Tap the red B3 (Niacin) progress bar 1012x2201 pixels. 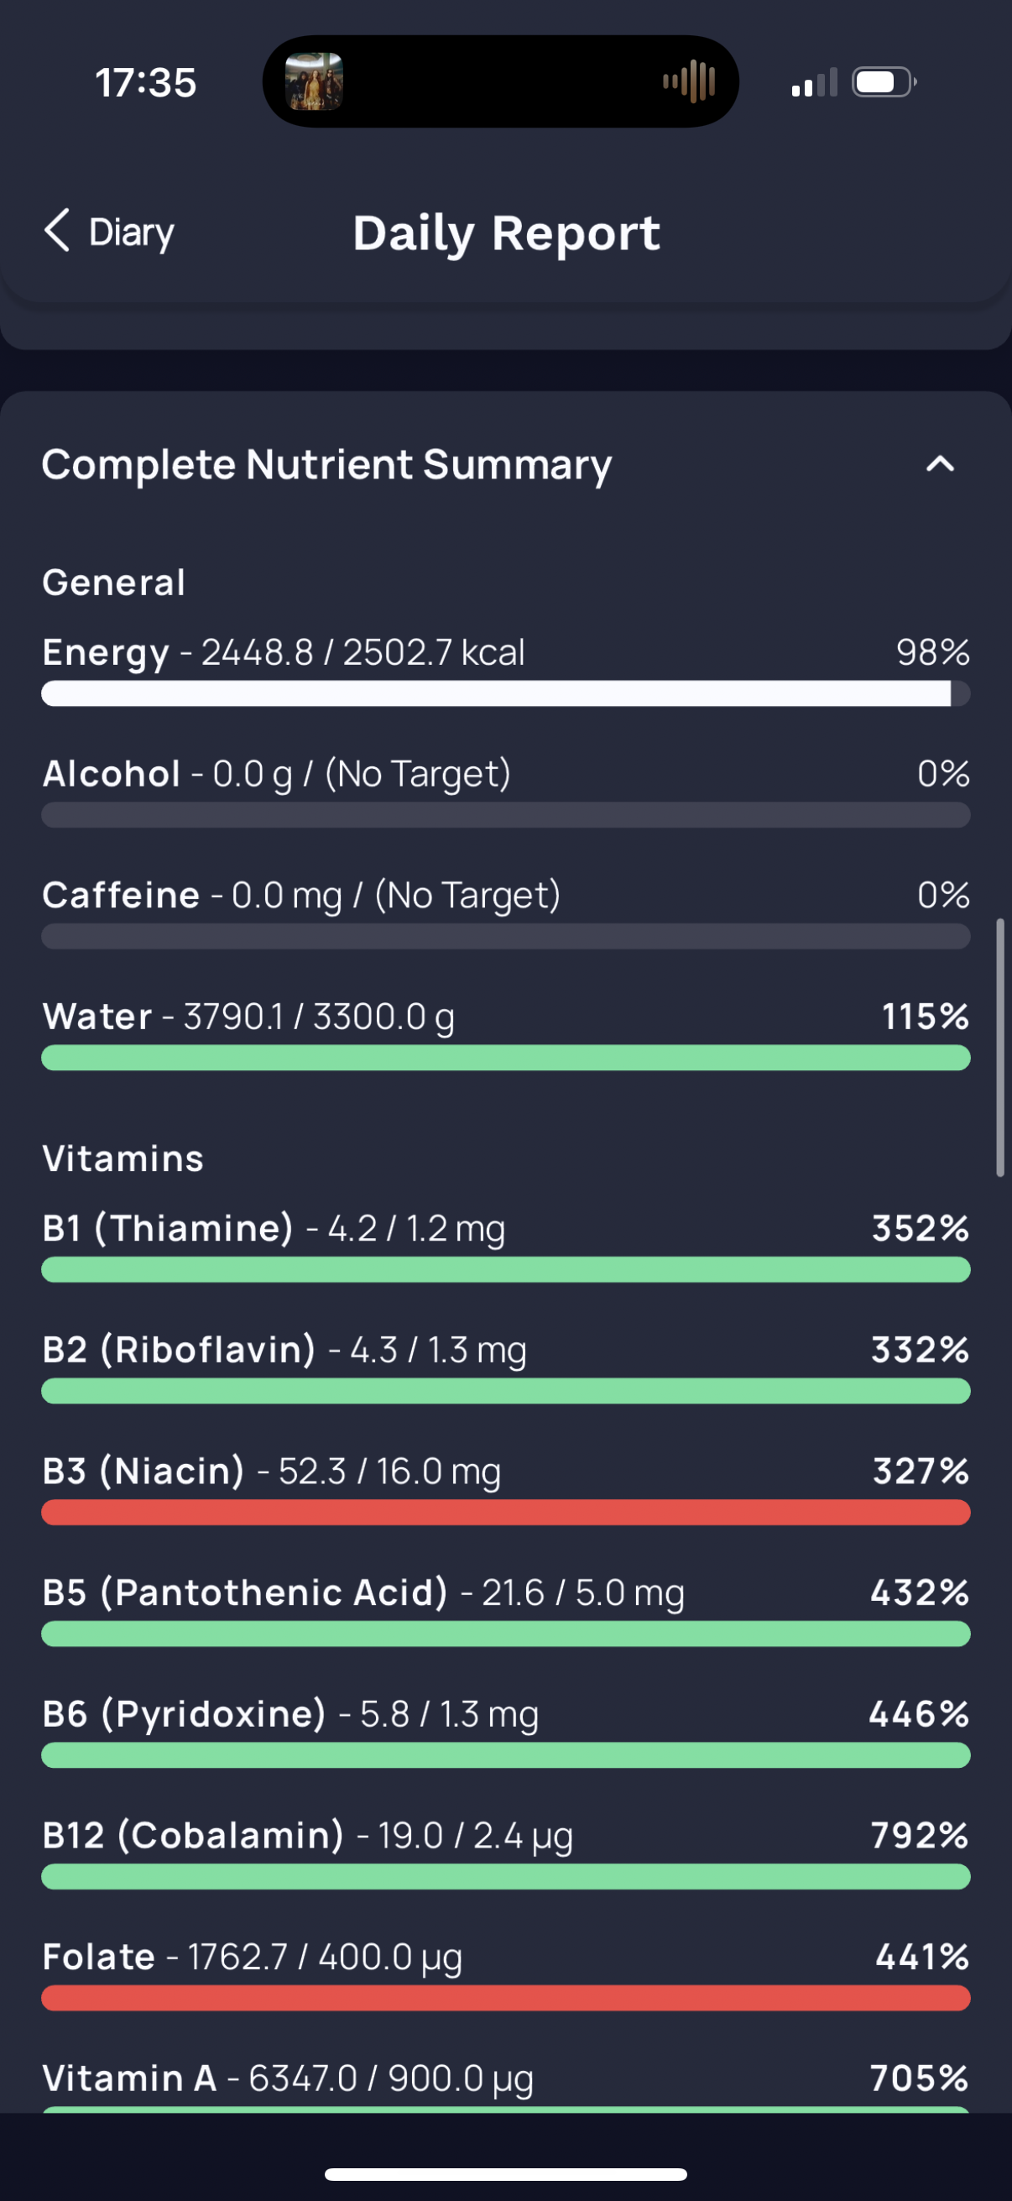tap(505, 1513)
